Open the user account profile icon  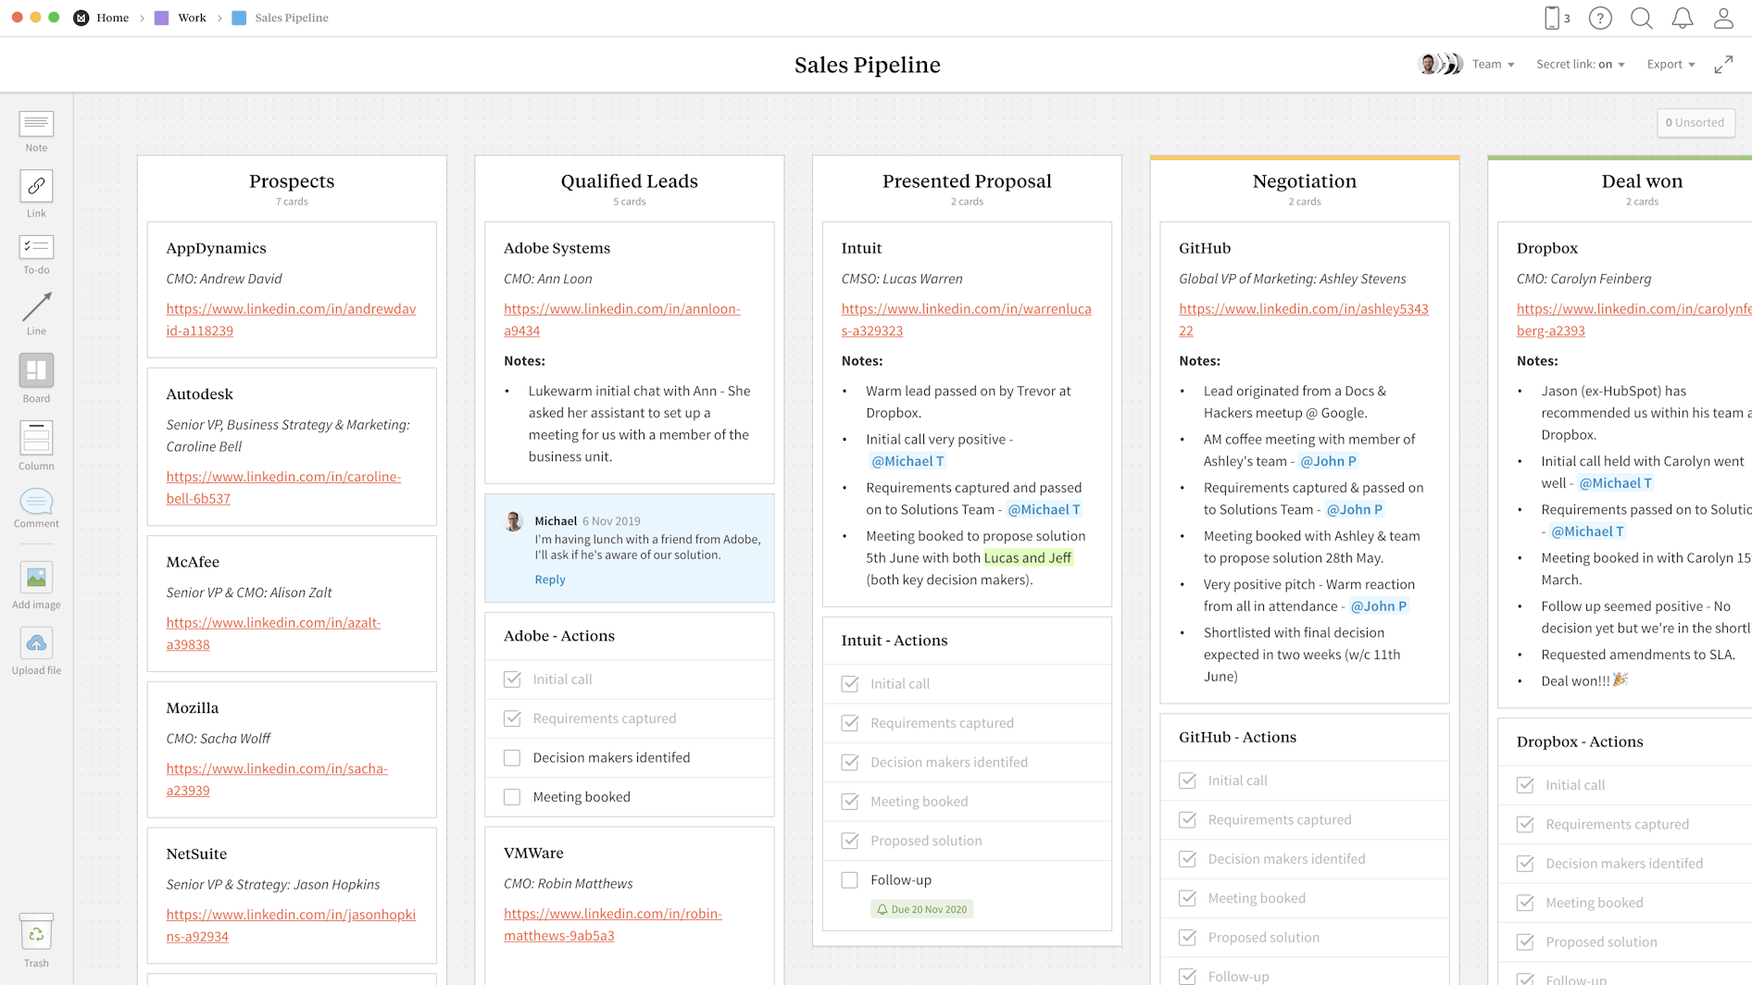click(1723, 18)
